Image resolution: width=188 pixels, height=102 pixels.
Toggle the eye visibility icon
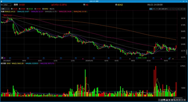point(177,100)
